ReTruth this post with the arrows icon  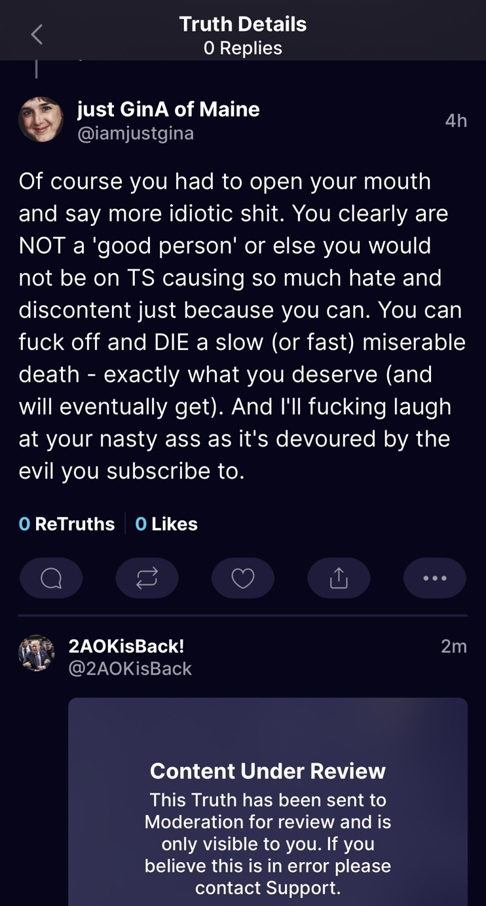pyautogui.click(x=147, y=578)
